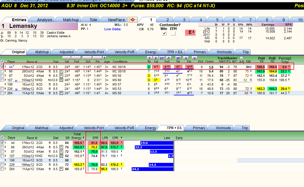Open the Analysis tab
This screenshot has height=187, width=304.
click(x=44, y=20)
